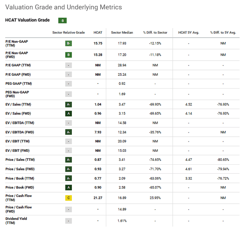
Task: Click the % Diff. to Sector column header
Action: [x=155, y=33]
